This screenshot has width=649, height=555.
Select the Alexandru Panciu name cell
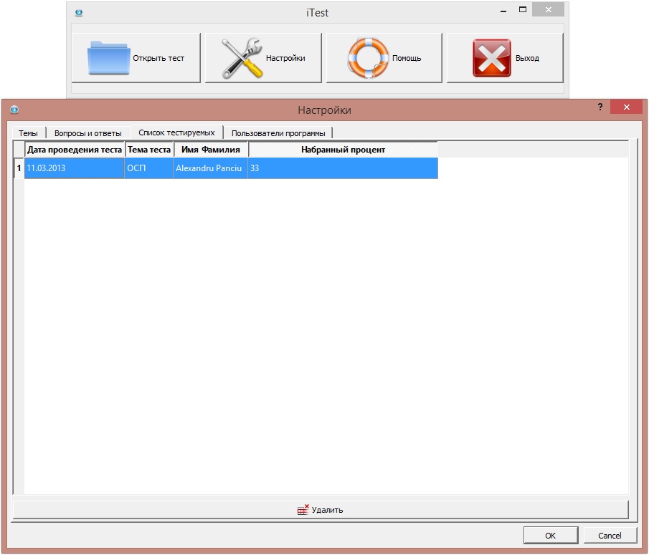(x=210, y=168)
